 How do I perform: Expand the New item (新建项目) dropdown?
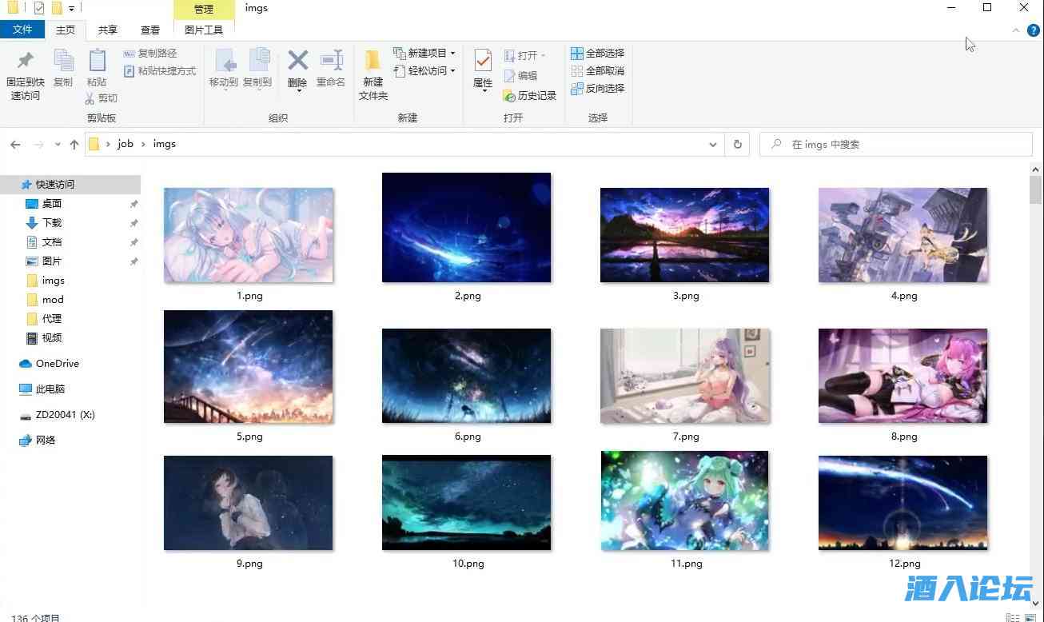[452, 54]
